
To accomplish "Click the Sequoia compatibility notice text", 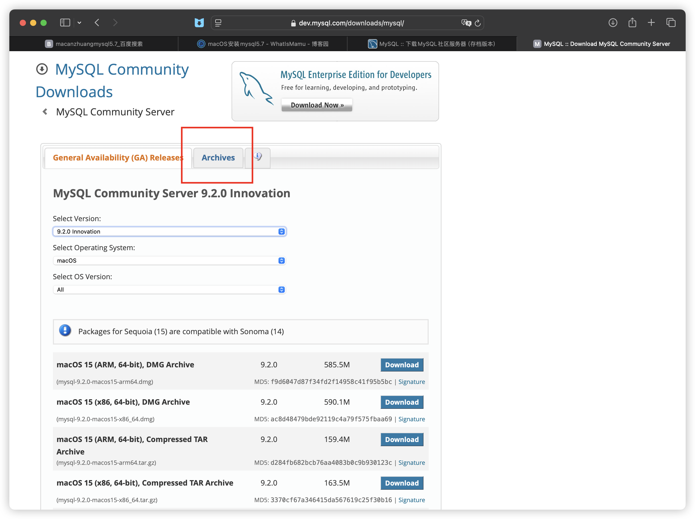I will click(x=181, y=332).
